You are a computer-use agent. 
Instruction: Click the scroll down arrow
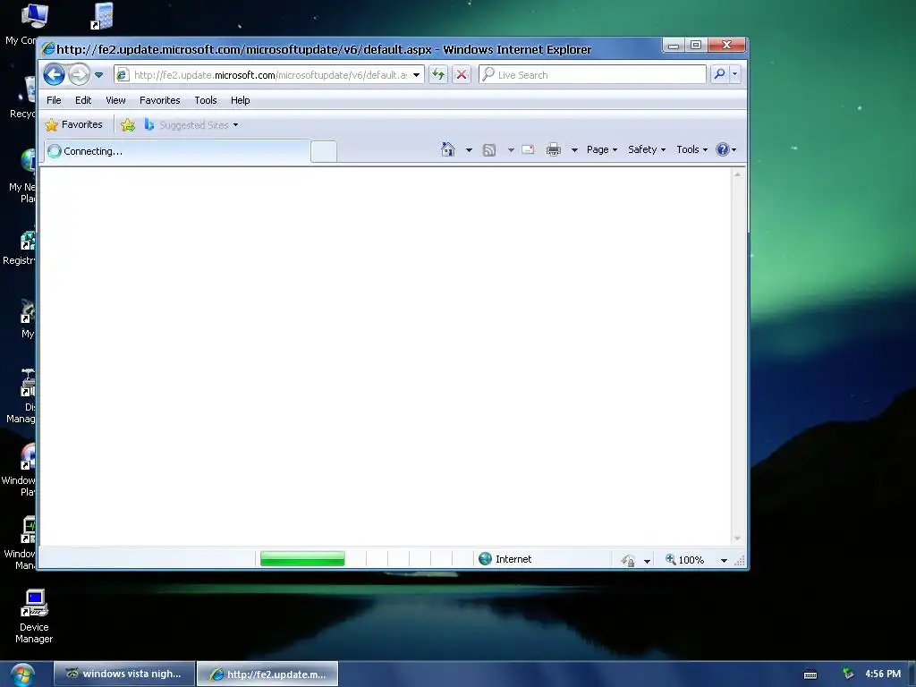pos(737,538)
